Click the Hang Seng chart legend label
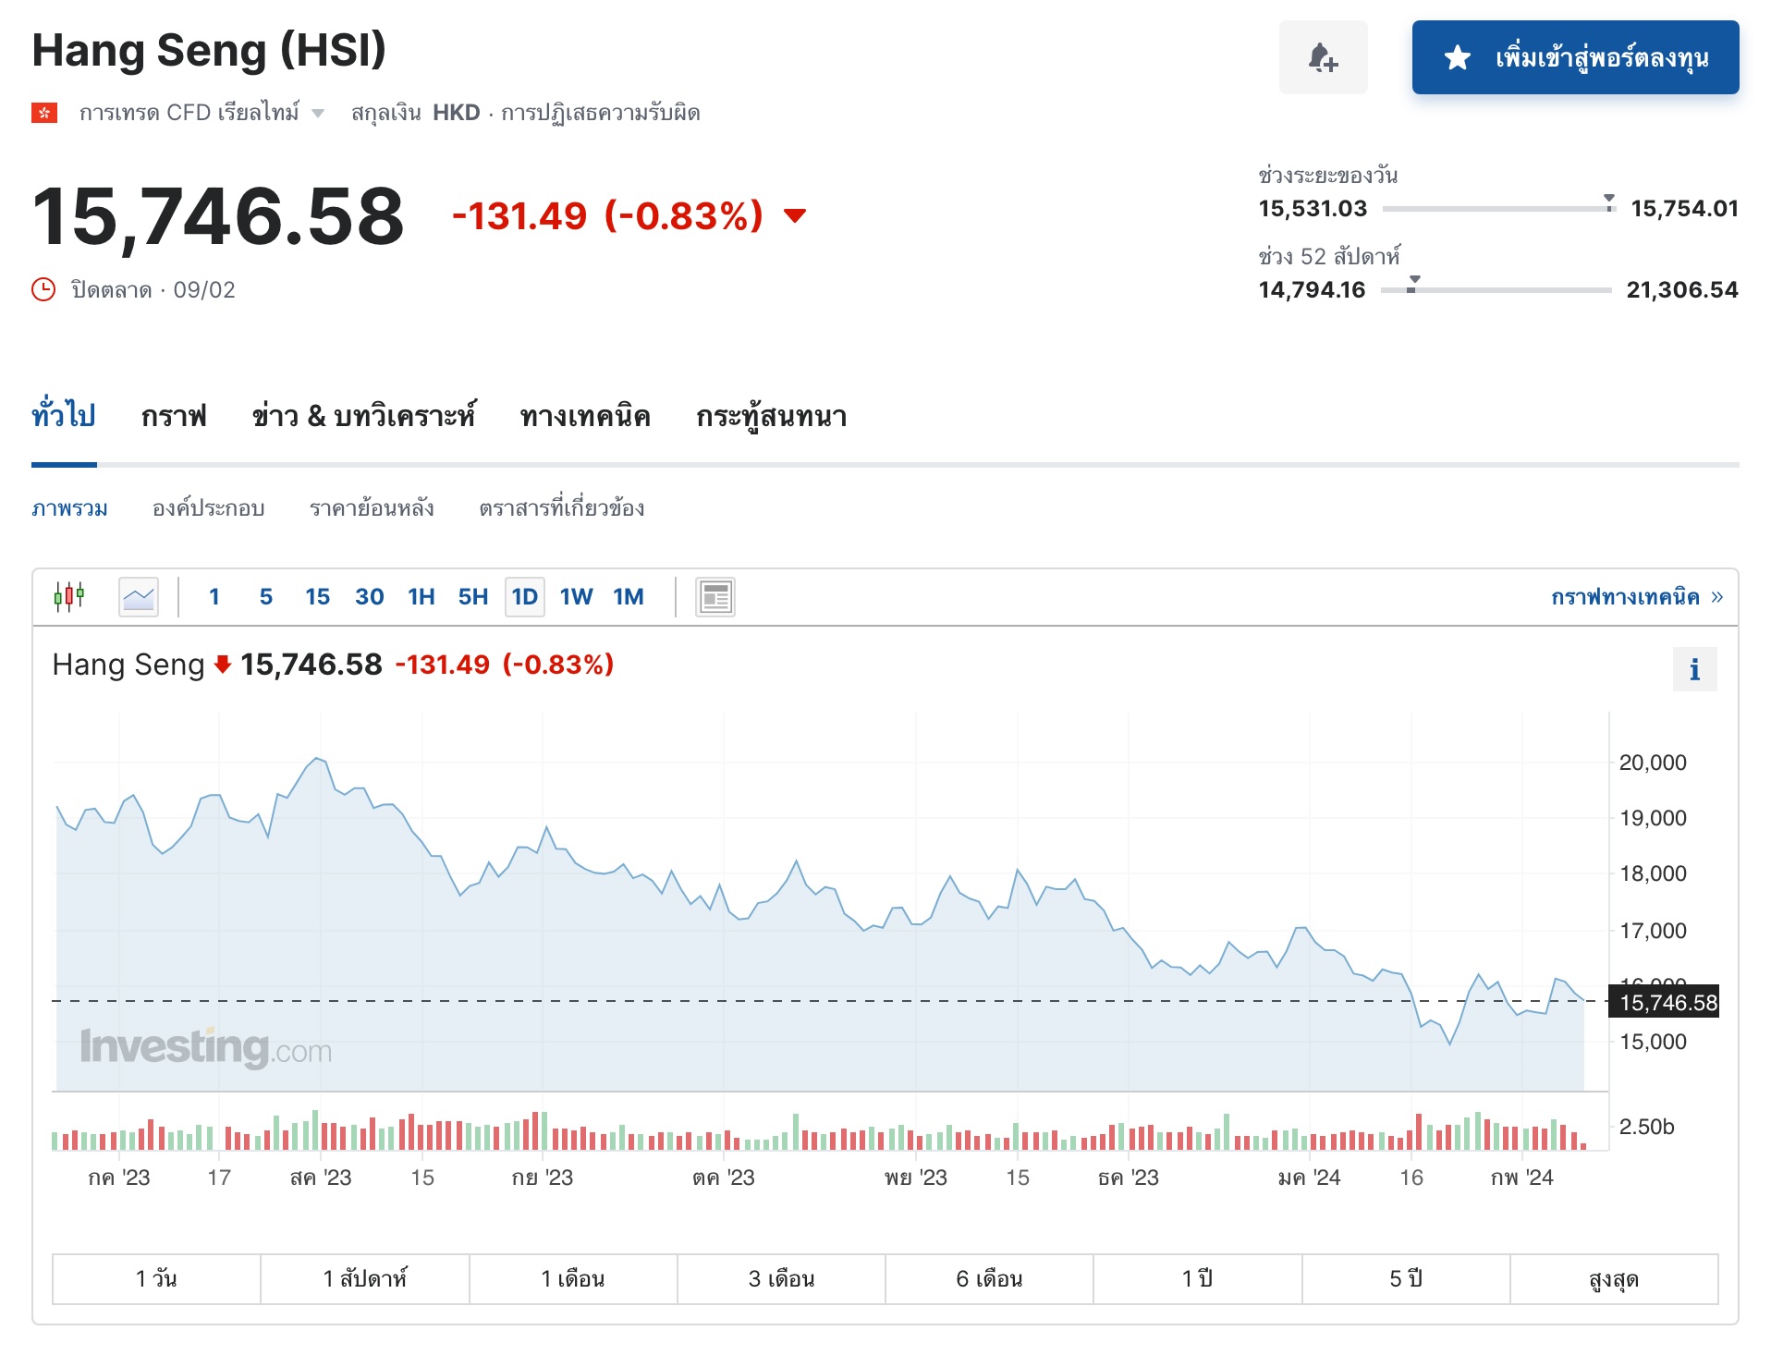Image resolution: width=1771 pixels, height=1355 pixels. coord(128,665)
